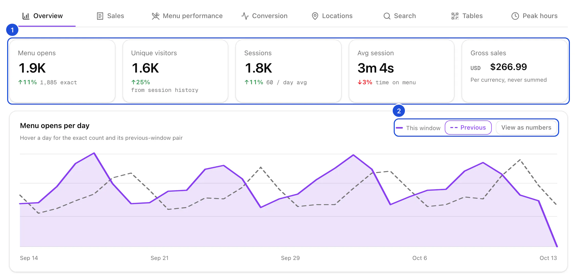576x278 pixels.
Task: Click the Menu opens 1.9K value
Action: point(32,68)
